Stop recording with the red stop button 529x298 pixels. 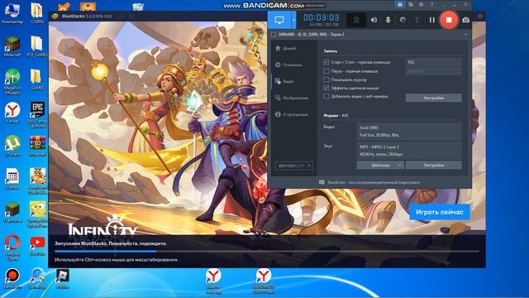(x=449, y=20)
